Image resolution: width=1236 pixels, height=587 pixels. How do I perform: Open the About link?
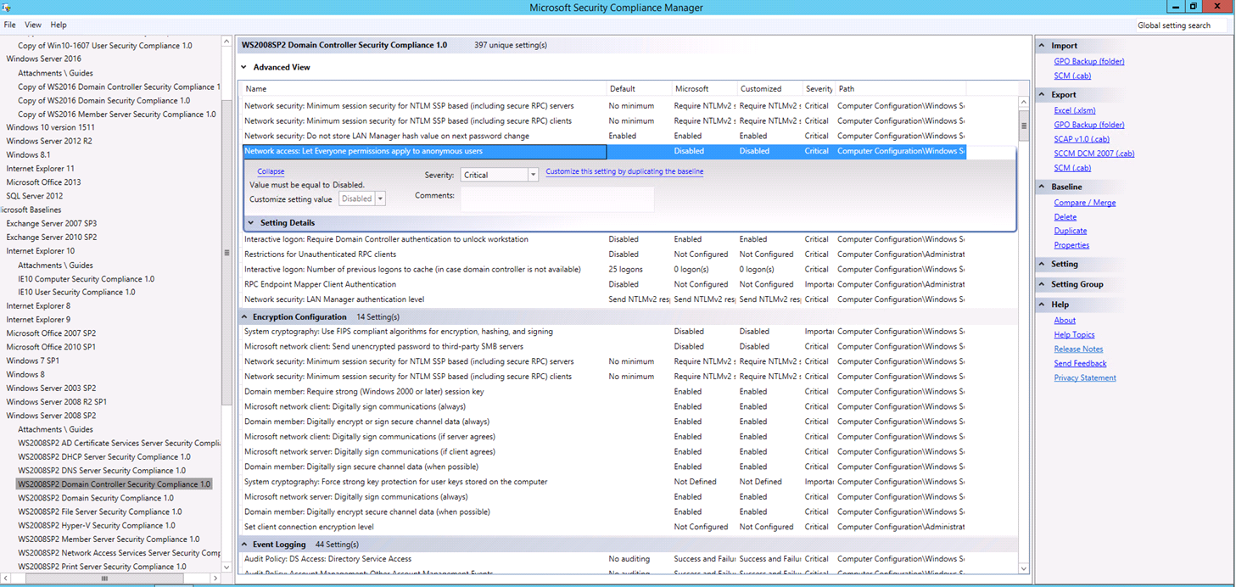coord(1065,321)
